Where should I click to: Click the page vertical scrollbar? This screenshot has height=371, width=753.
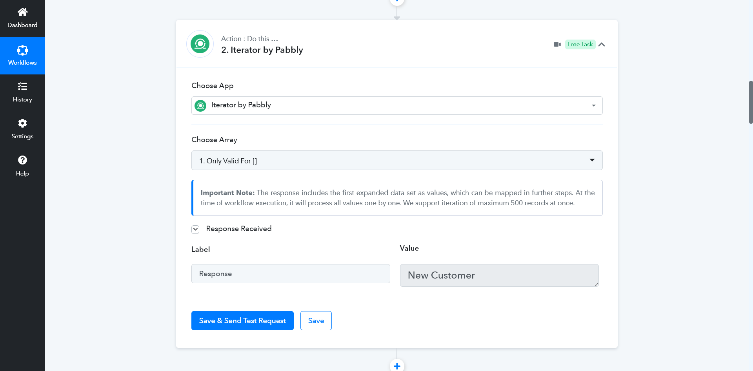pos(751,102)
